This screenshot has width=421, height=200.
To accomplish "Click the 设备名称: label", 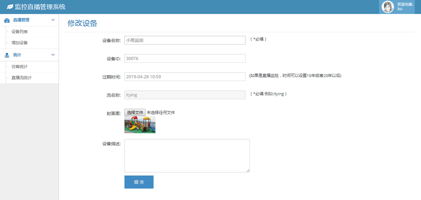I will pyautogui.click(x=112, y=40).
